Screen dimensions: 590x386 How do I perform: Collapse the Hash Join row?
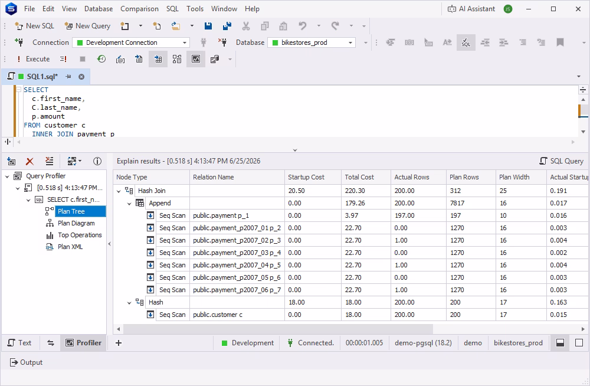click(x=119, y=191)
